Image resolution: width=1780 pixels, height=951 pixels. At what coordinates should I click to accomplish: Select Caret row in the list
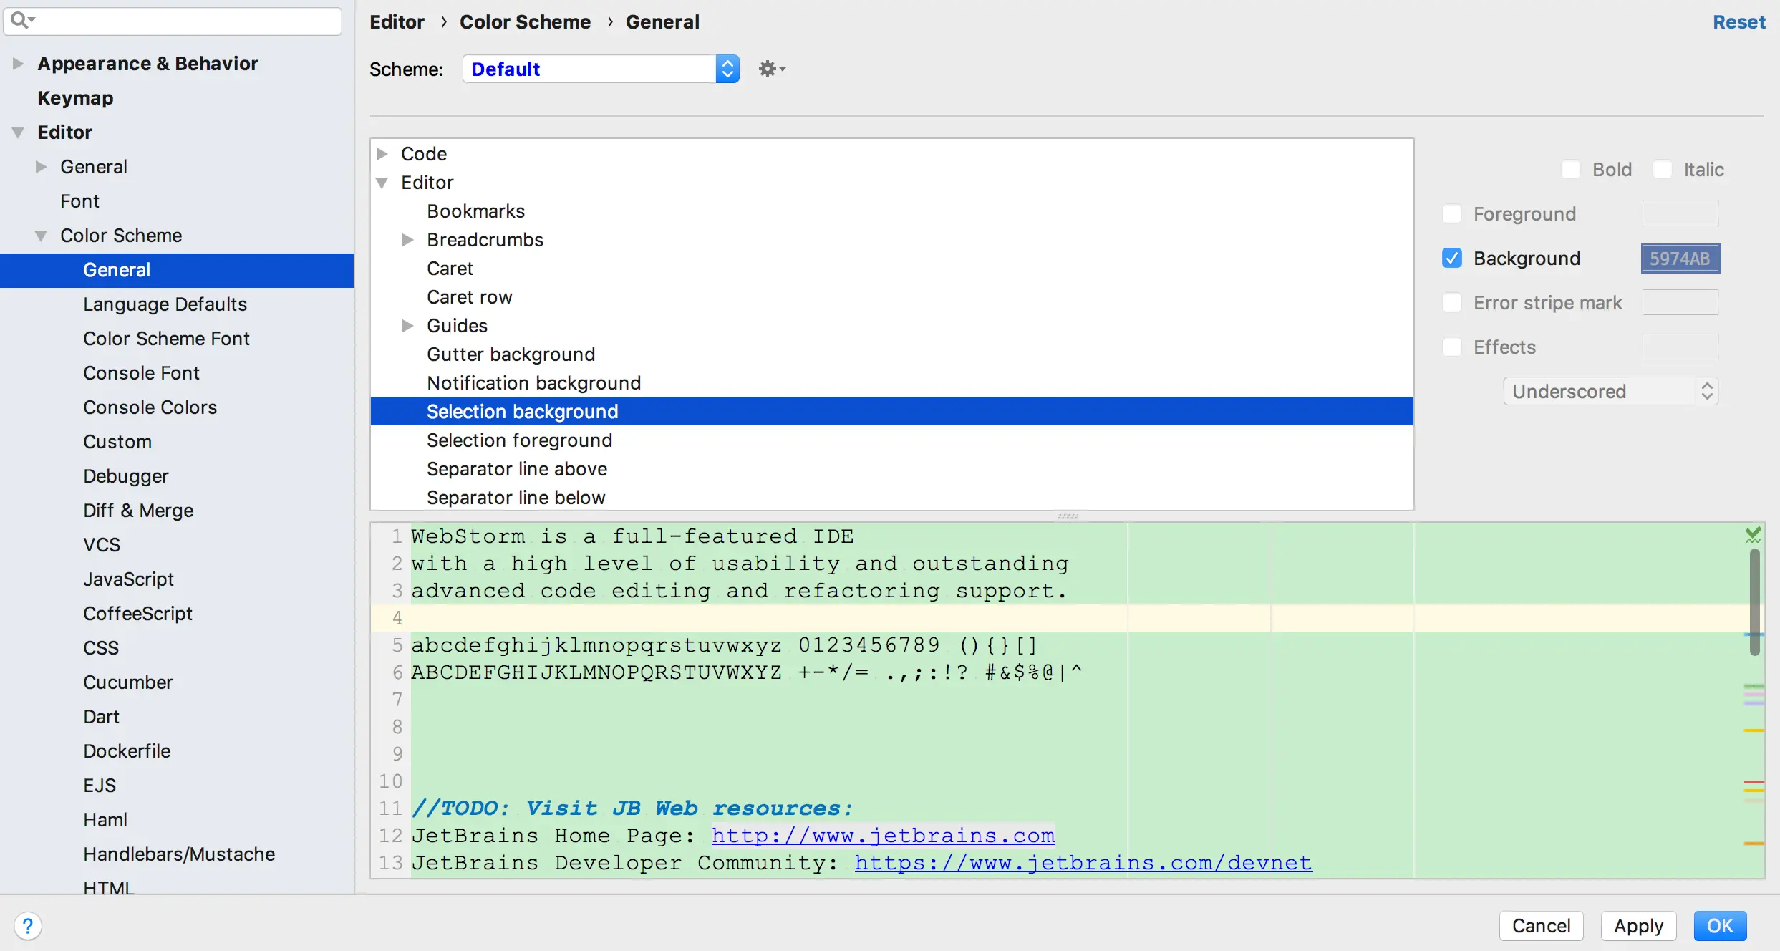pyautogui.click(x=469, y=297)
